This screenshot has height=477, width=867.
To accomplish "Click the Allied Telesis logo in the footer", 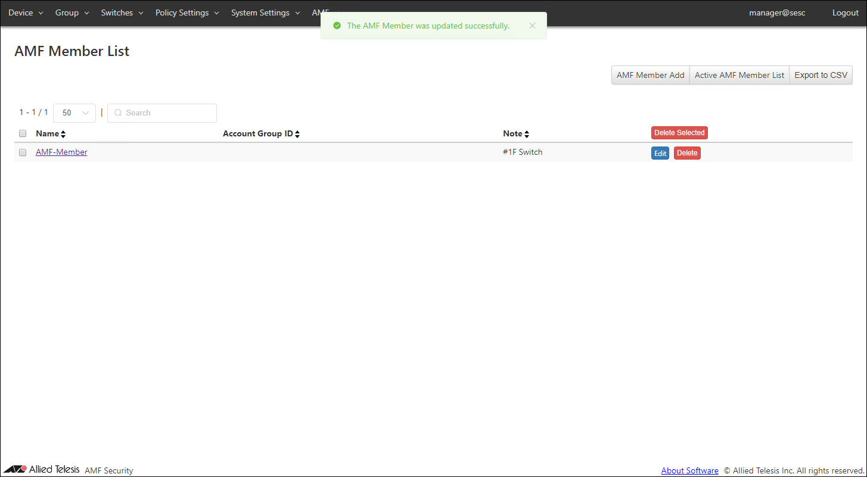I will pyautogui.click(x=42, y=469).
